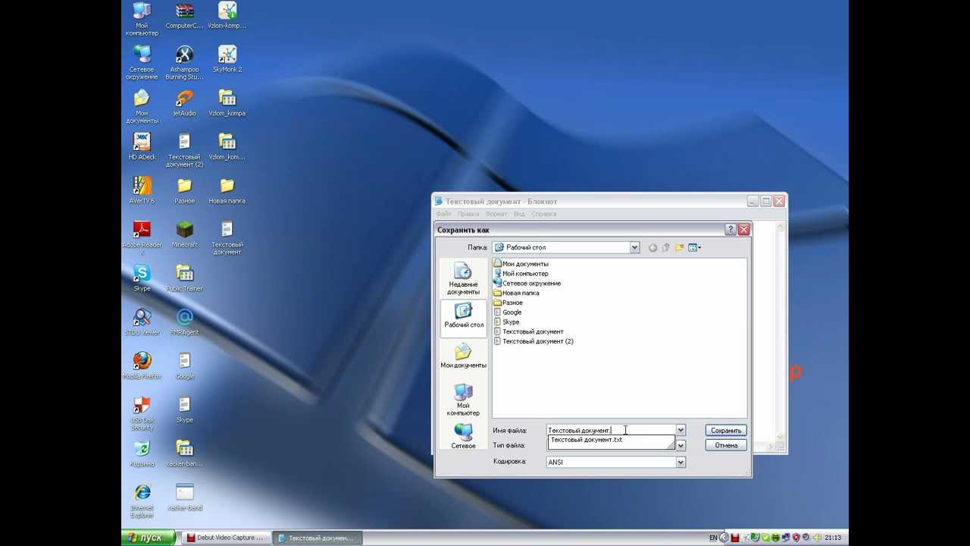Choose Текстовый документ.txt autocomplete suggestion

coord(611,440)
